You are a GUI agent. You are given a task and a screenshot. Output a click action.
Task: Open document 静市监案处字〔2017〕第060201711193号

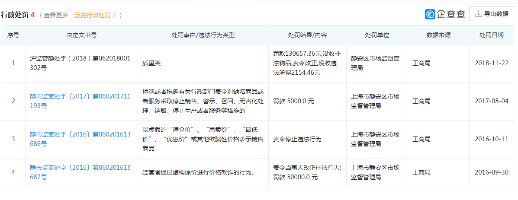coord(80,101)
